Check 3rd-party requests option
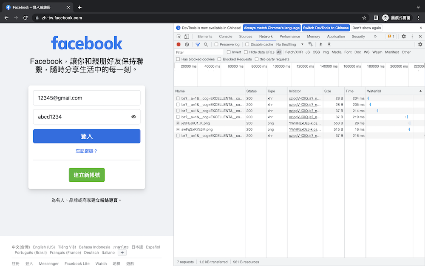Image resolution: width=425 pixels, height=266 pixels. pos(256,59)
